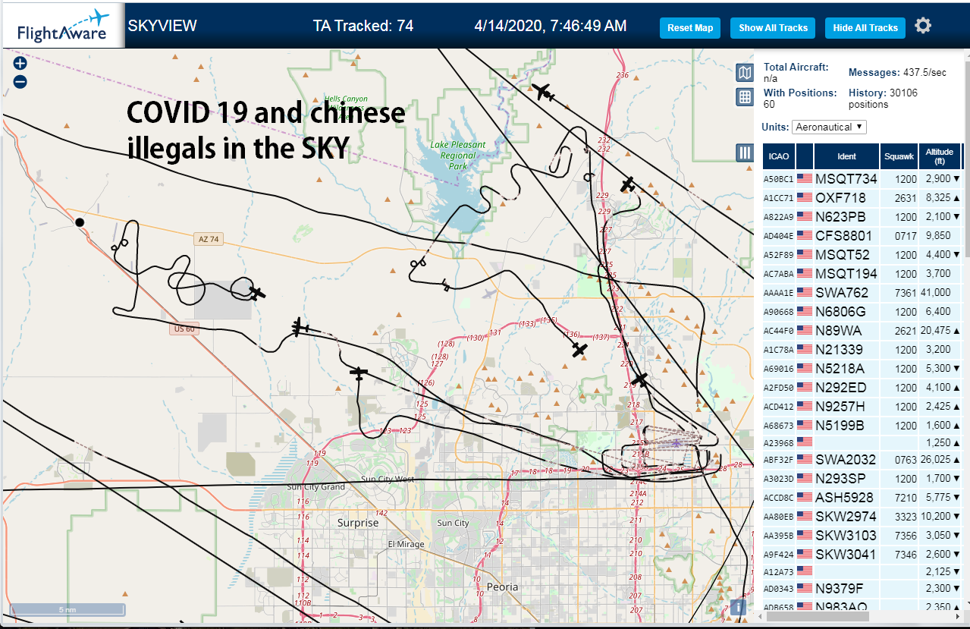This screenshot has width=970, height=629.
Task: Click Hide All Tracks button
Action: click(865, 28)
